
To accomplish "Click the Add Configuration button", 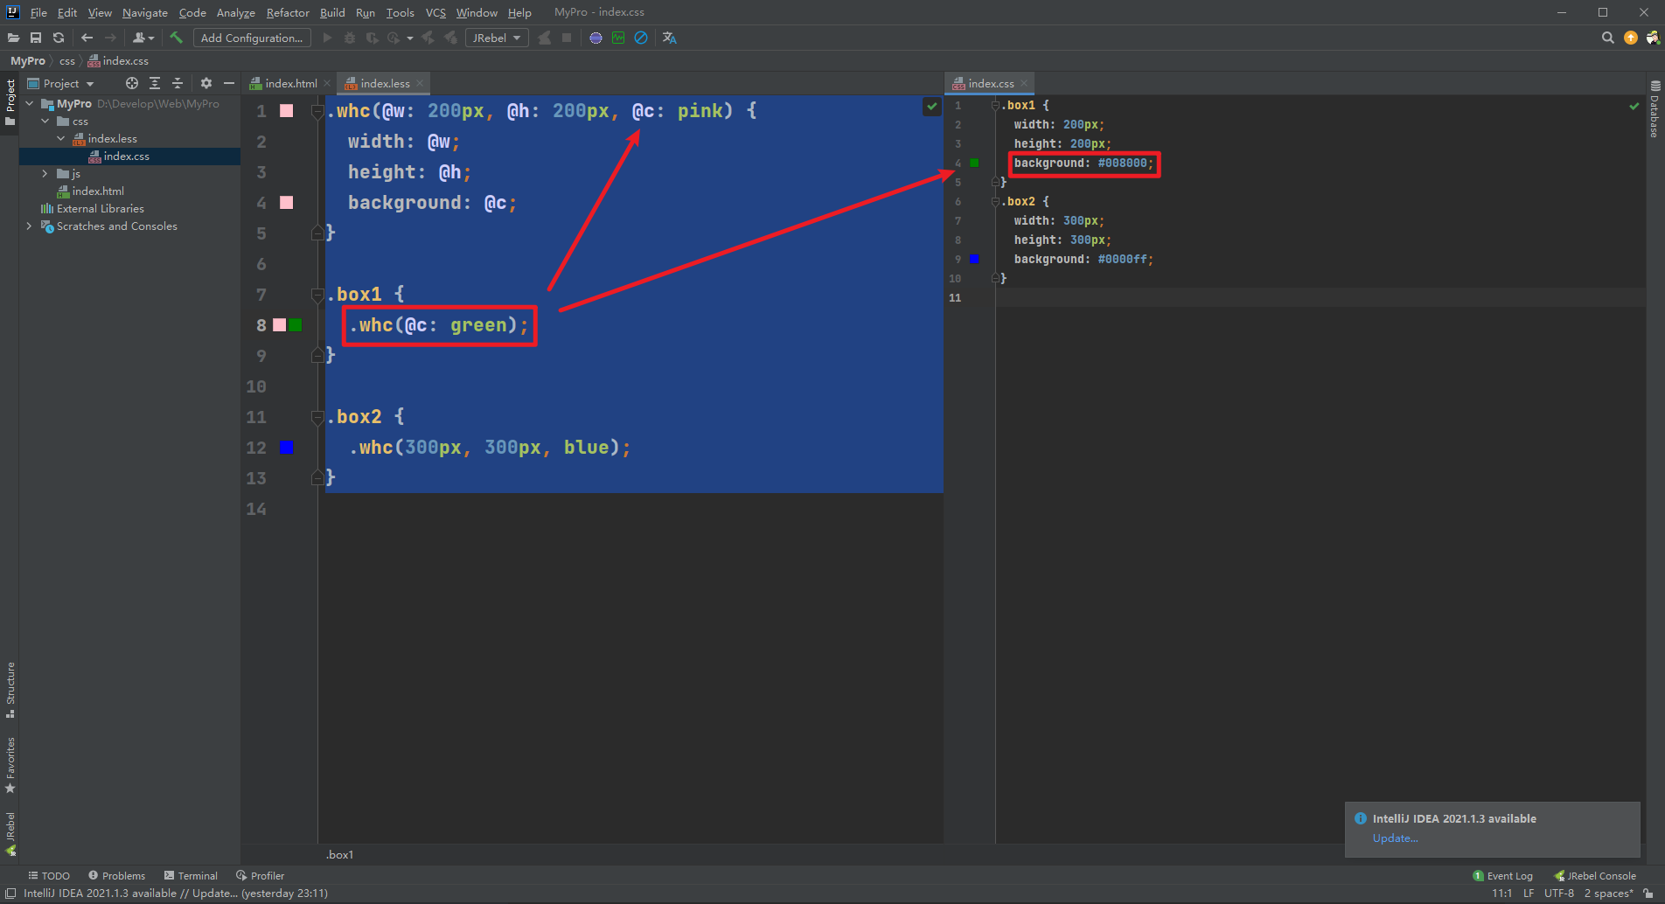I will (252, 38).
